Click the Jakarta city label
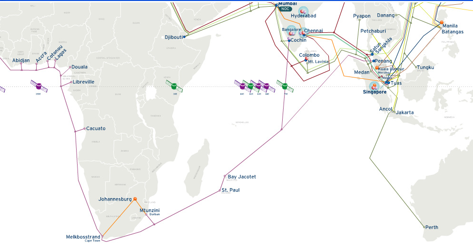This screenshot has height=248, width=473. coord(404,113)
